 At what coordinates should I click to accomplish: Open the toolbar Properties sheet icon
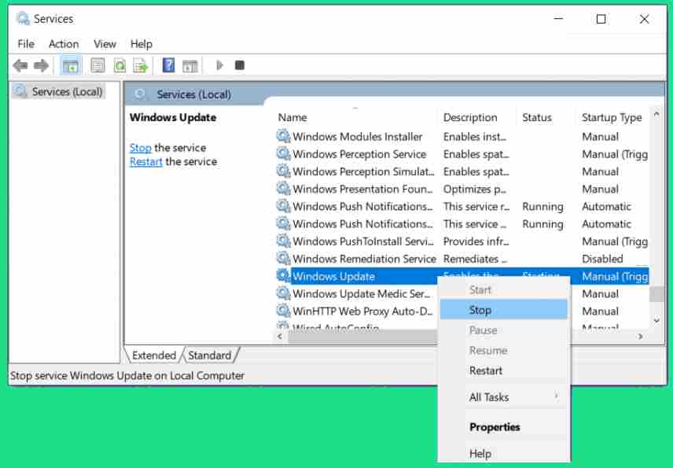coord(97,66)
